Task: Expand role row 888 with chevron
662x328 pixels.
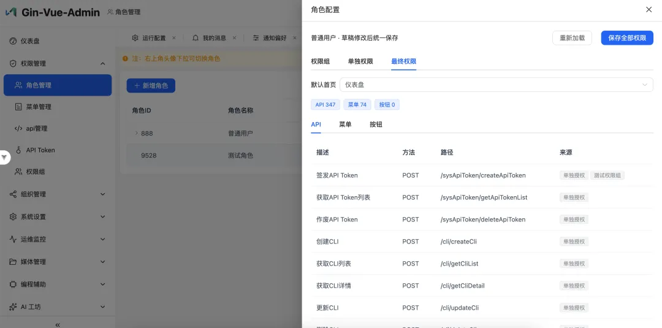Action: point(136,133)
